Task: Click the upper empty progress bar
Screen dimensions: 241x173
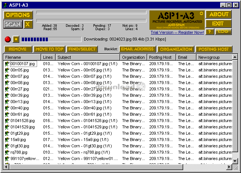Action: (x=91, y=13)
